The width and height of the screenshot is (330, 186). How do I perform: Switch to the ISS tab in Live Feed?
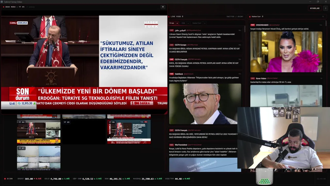coord(183,23)
